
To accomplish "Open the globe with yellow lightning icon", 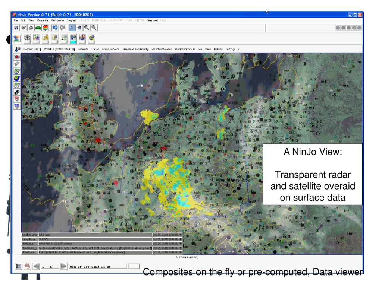I will (92, 38).
